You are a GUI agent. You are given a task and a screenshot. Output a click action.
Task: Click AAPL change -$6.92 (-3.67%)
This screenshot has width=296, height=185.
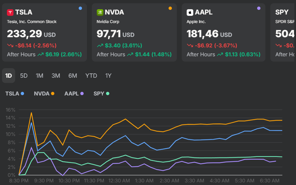click(x=216, y=45)
